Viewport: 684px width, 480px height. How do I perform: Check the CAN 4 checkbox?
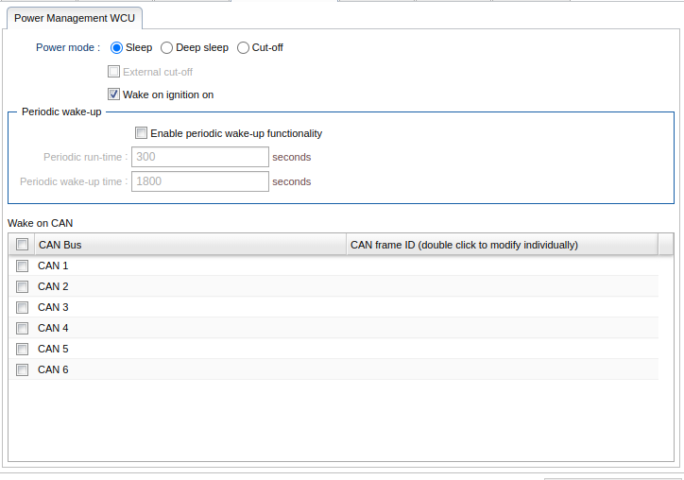(x=23, y=329)
